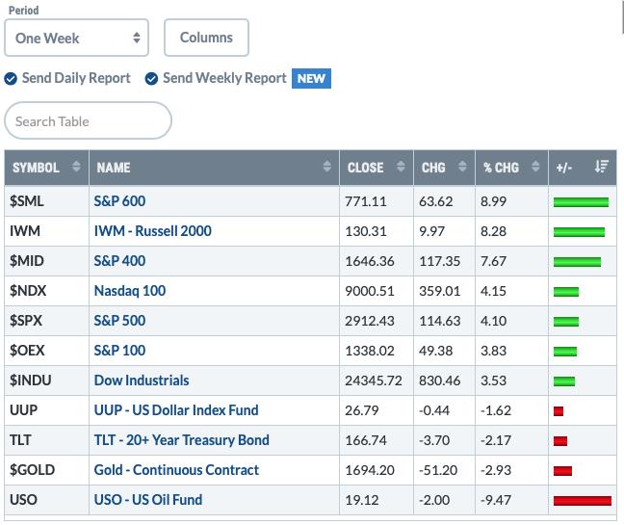Open the S&P 100 link
624x525 pixels.
pyautogui.click(x=119, y=351)
